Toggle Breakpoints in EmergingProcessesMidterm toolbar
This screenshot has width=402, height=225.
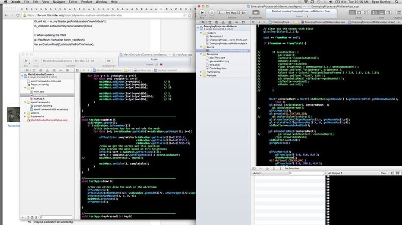(x=256, y=12)
